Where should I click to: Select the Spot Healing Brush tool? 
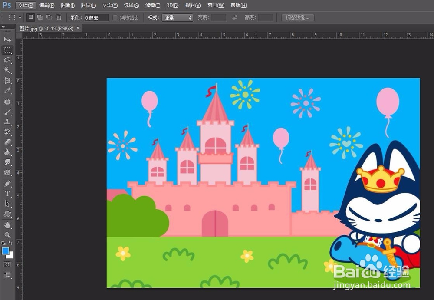coord(7,102)
